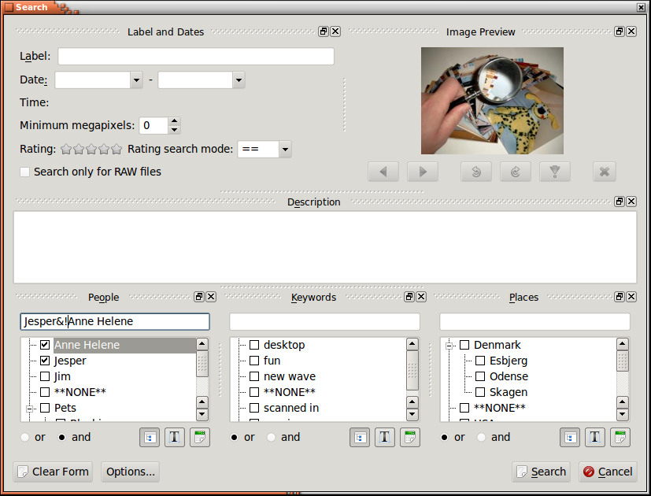Rotate preview image counterclockwise

click(476, 172)
